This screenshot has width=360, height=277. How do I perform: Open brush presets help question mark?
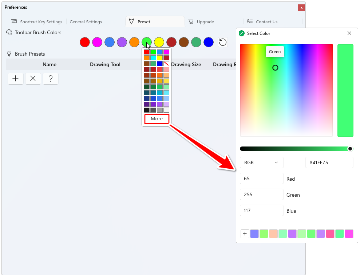pos(51,79)
